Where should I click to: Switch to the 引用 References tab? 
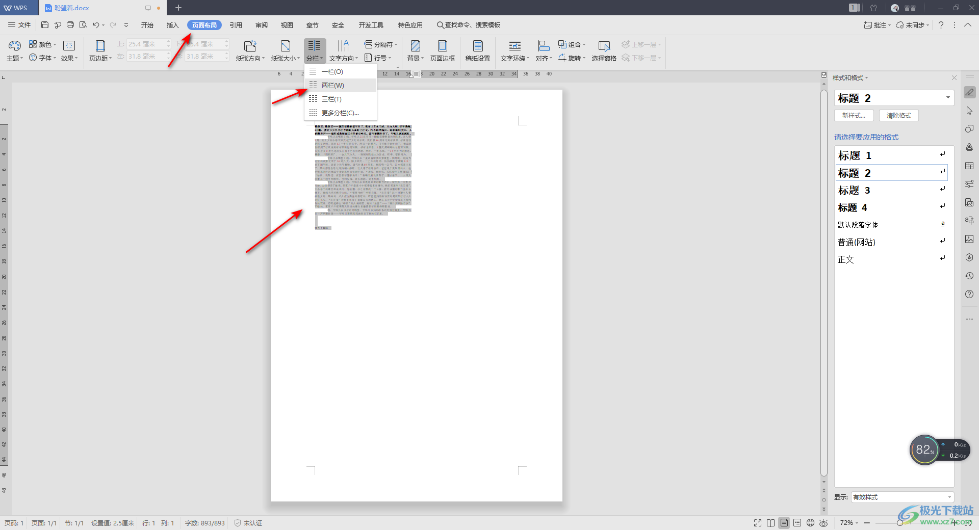(x=236, y=25)
